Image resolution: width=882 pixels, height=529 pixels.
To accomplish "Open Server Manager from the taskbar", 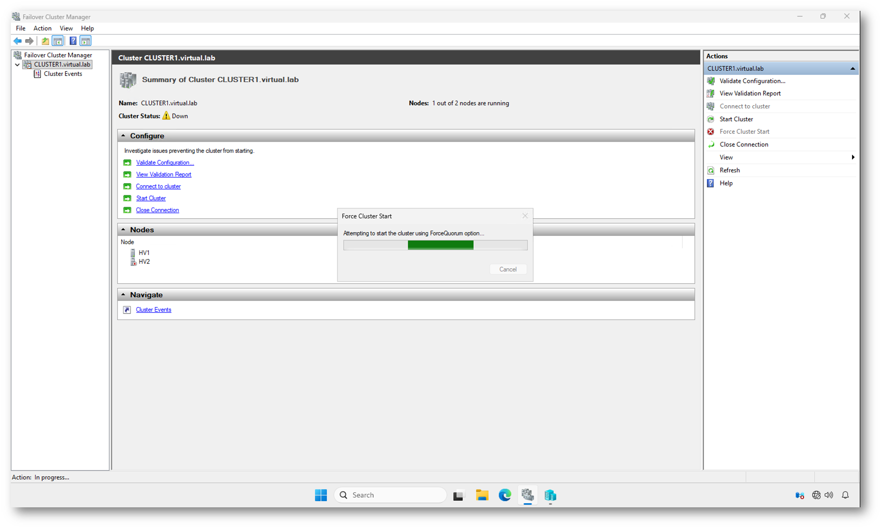I will coord(550,495).
